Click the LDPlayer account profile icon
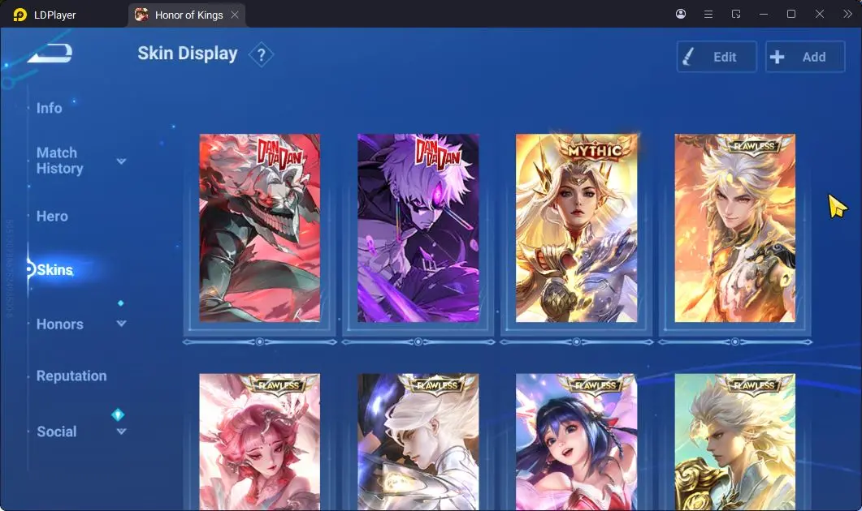Viewport: 862px width, 511px height. tap(681, 15)
